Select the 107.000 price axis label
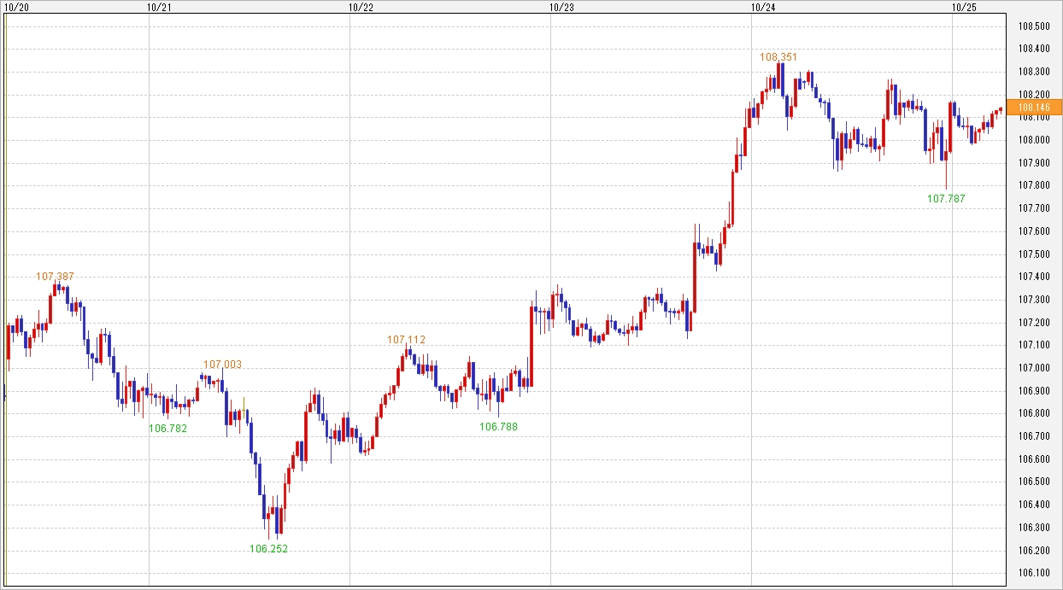 [1033, 368]
